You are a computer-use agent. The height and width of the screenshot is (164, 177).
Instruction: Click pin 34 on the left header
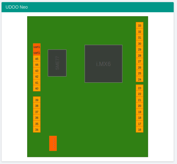(37, 129)
